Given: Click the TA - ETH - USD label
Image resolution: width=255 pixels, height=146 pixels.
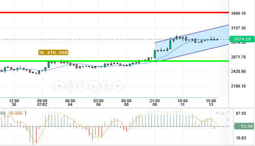Looking at the screenshot, I should [x=53, y=53].
